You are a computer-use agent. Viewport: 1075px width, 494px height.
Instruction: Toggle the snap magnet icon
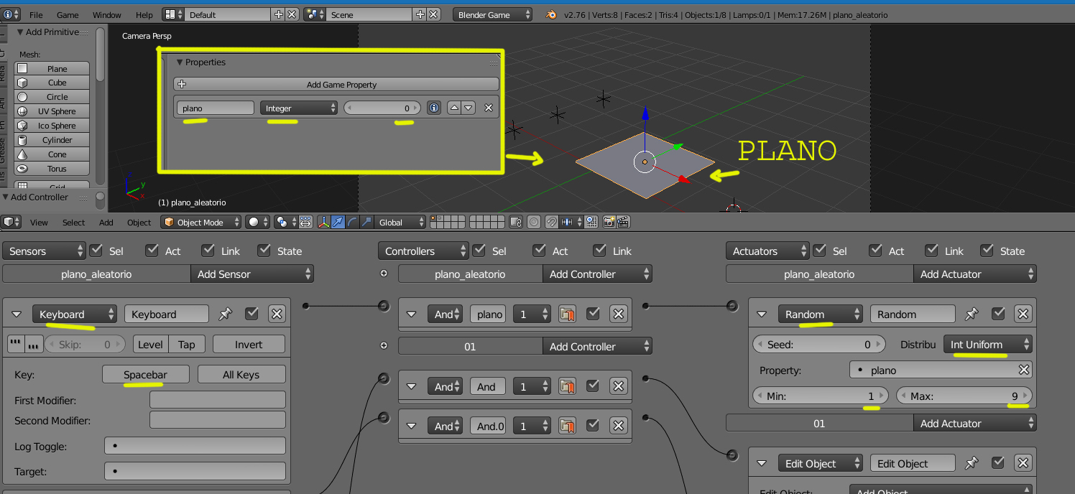[552, 223]
